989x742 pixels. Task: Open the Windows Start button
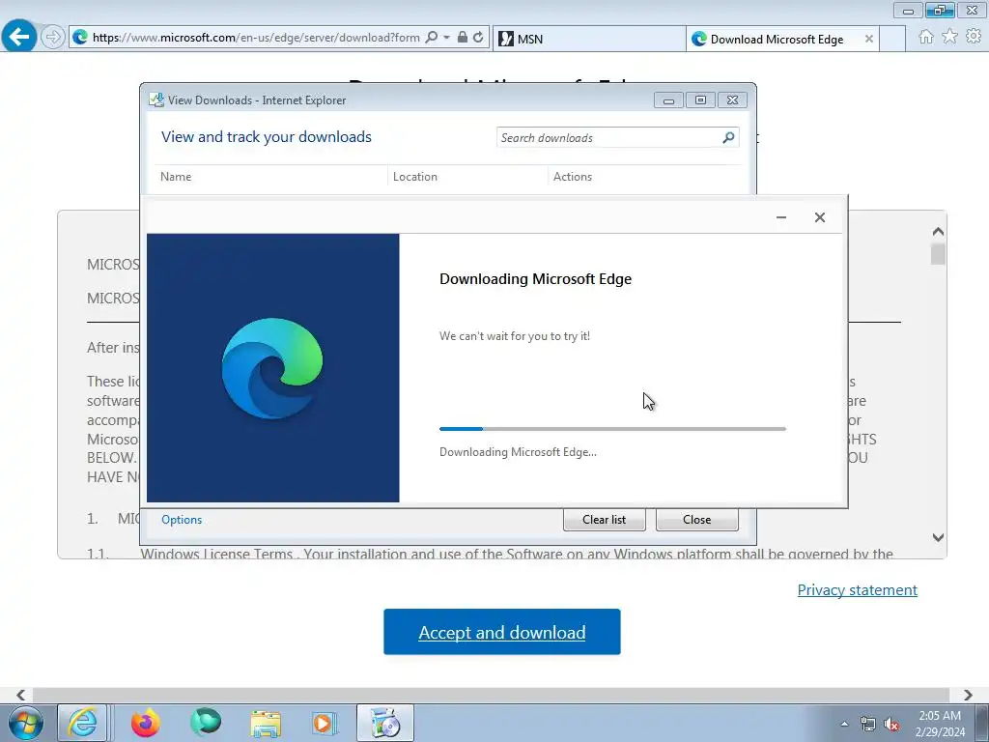pyautogui.click(x=26, y=723)
